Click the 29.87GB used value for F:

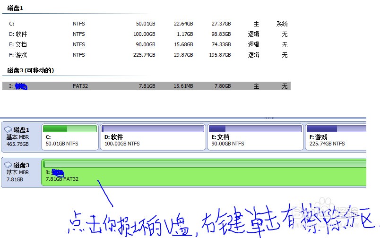183,55
